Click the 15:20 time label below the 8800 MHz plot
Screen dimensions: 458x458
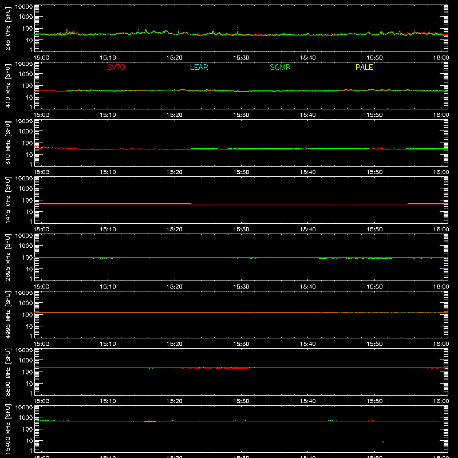[x=175, y=401]
